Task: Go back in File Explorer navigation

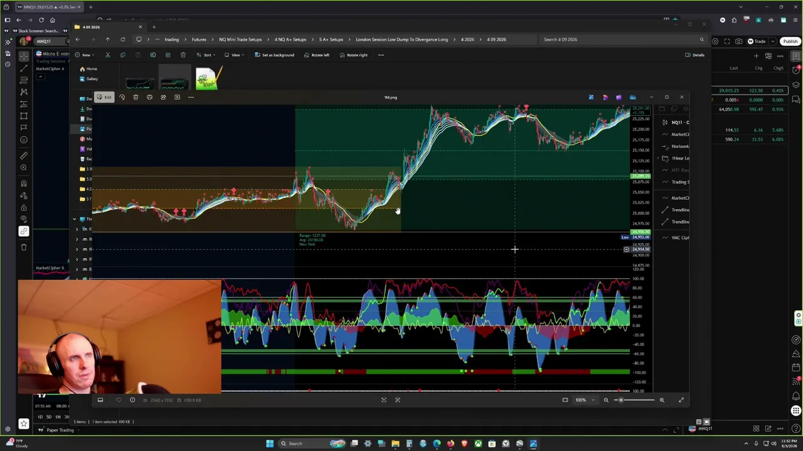Action: coord(78,39)
